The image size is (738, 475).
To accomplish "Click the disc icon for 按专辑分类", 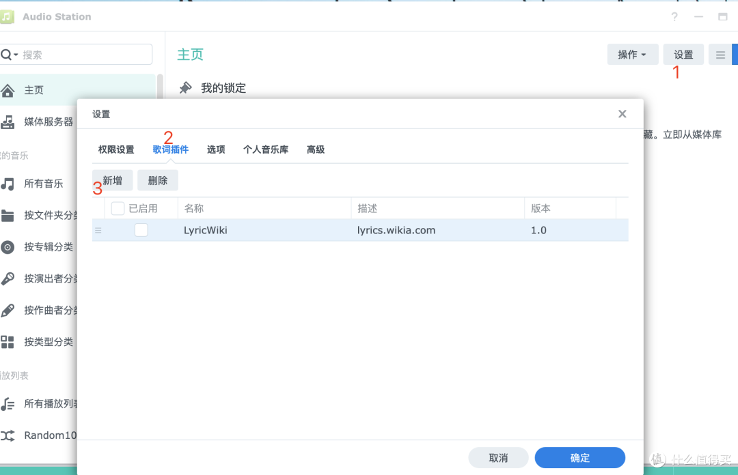I will pos(7,247).
